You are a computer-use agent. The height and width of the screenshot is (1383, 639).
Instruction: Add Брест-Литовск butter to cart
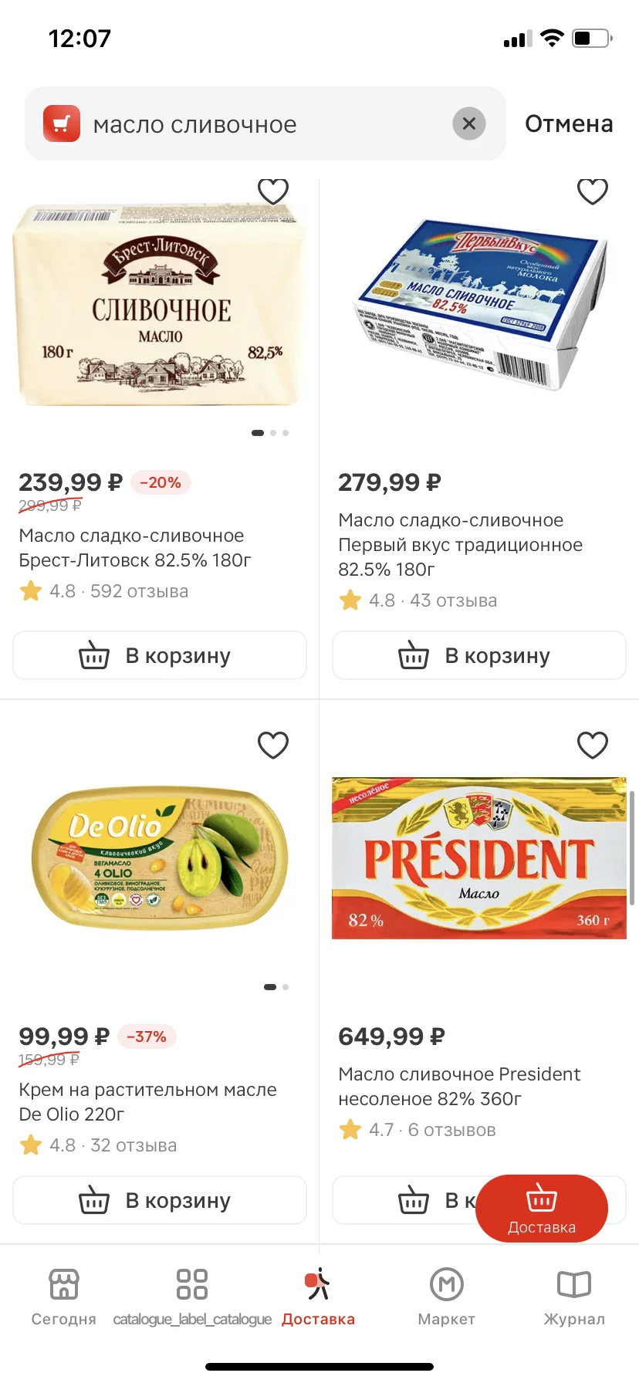pyautogui.click(x=160, y=655)
